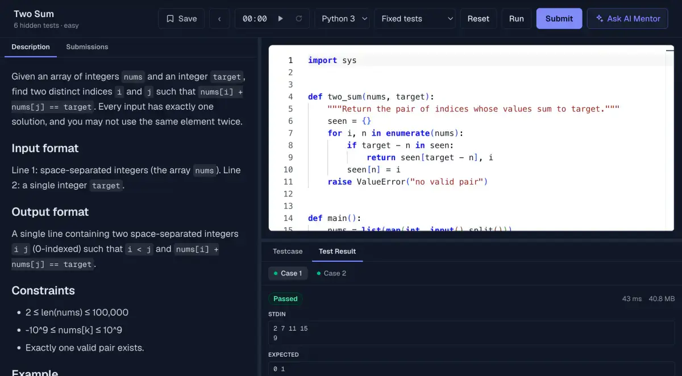Click the return seen[target - n], i line
682x376 pixels.
pos(430,157)
